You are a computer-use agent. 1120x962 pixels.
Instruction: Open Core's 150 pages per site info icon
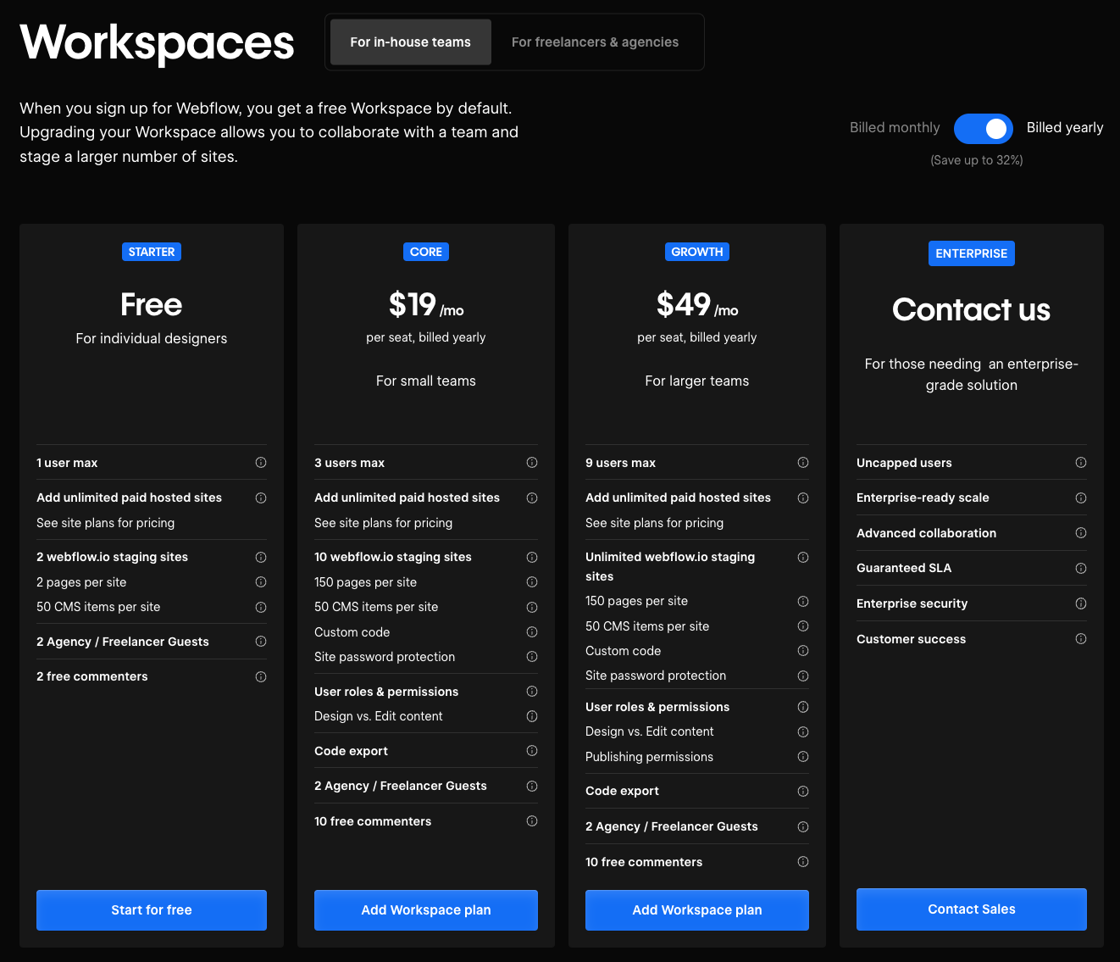pyautogui.click(x=532, y=582)
